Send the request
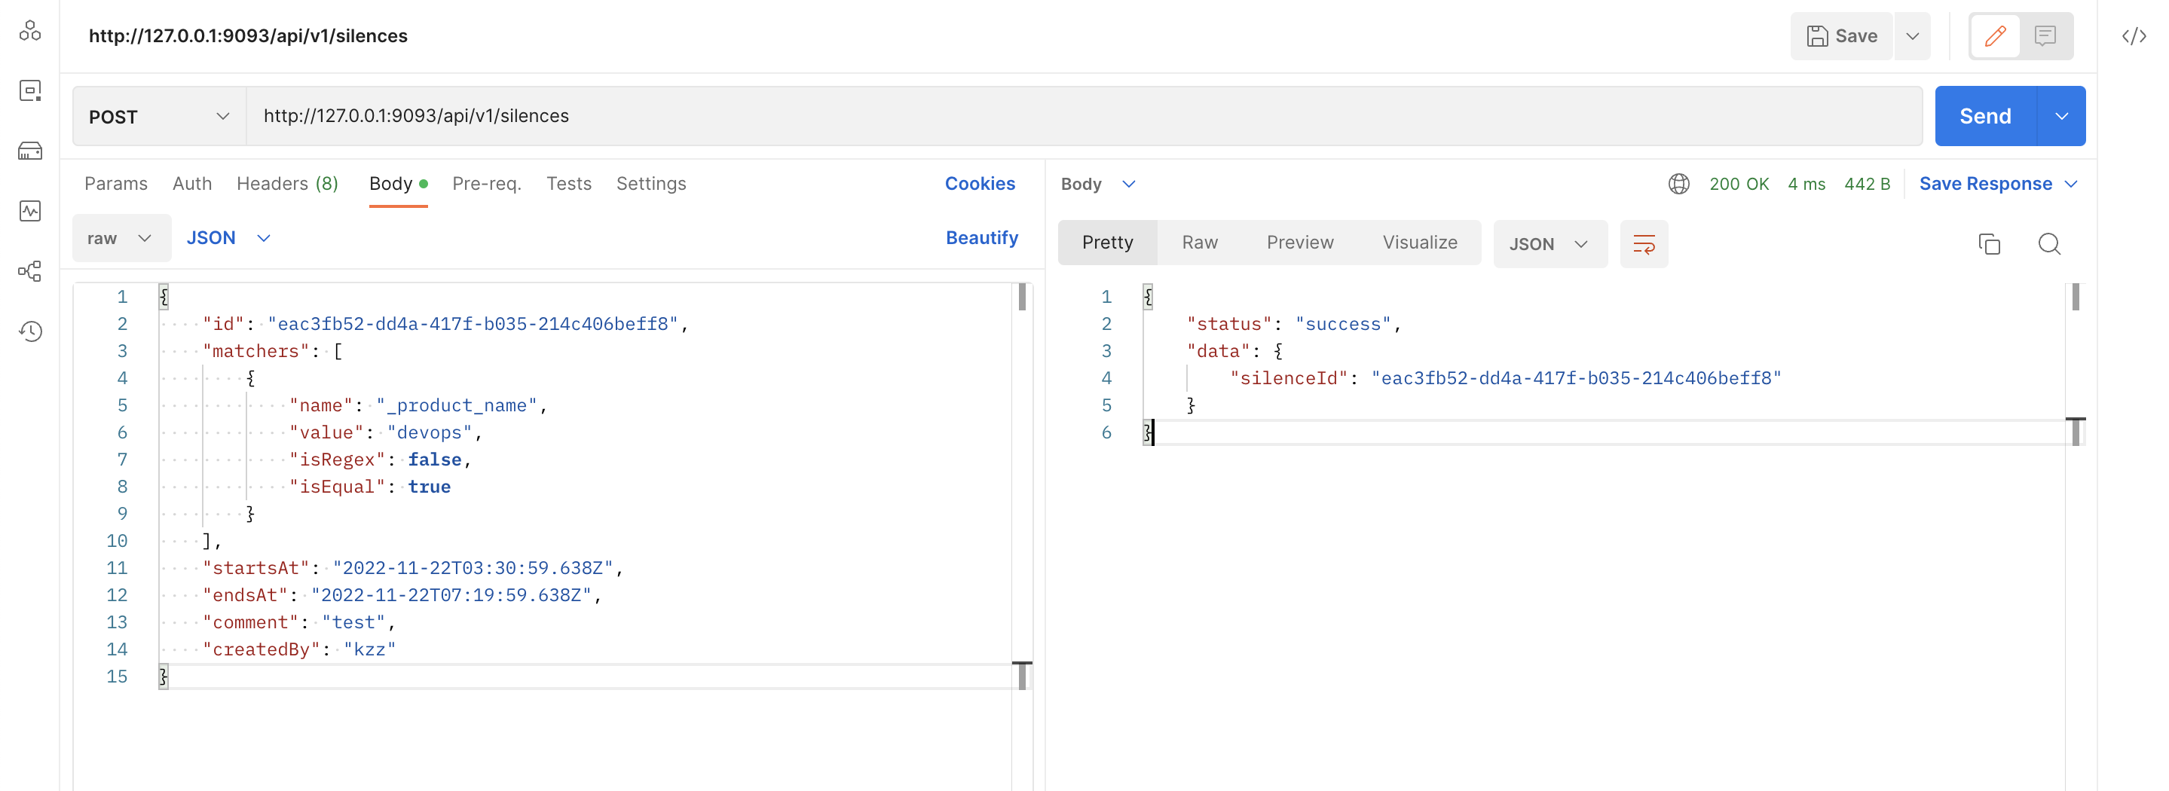 (x=1984, y=116)
